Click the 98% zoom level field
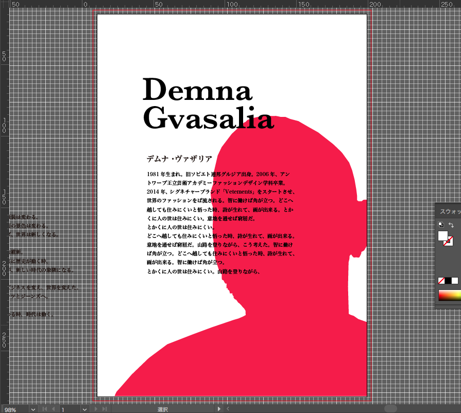This screenshot has height=413, width=461. pyautogui.click(x=15, y=409)
